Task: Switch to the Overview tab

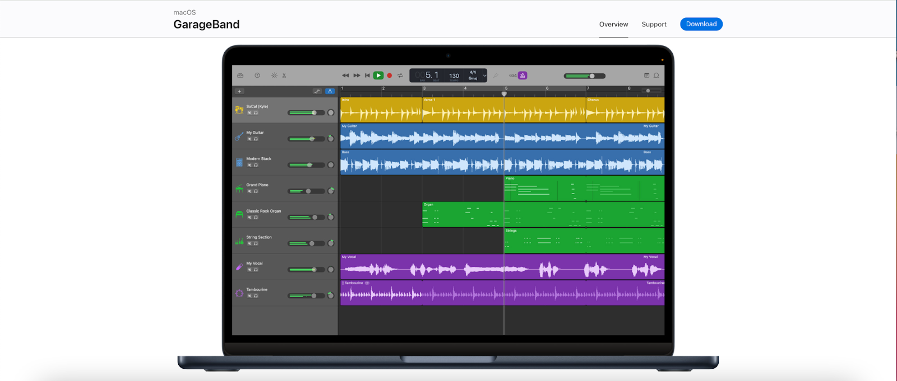Action: tap(613, 24)
